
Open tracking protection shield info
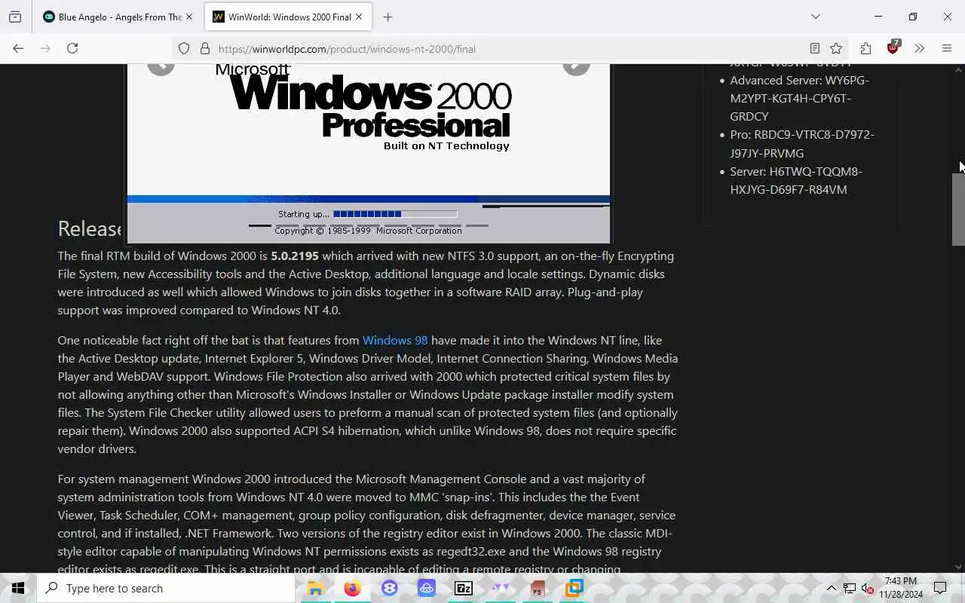click(x=184, y=49)
